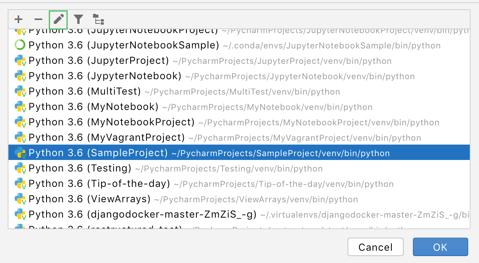Screen dimensions: 479x263
Task: Select Python 3.6 (Tip-of-the-day) entry
Action: [99, 184]
